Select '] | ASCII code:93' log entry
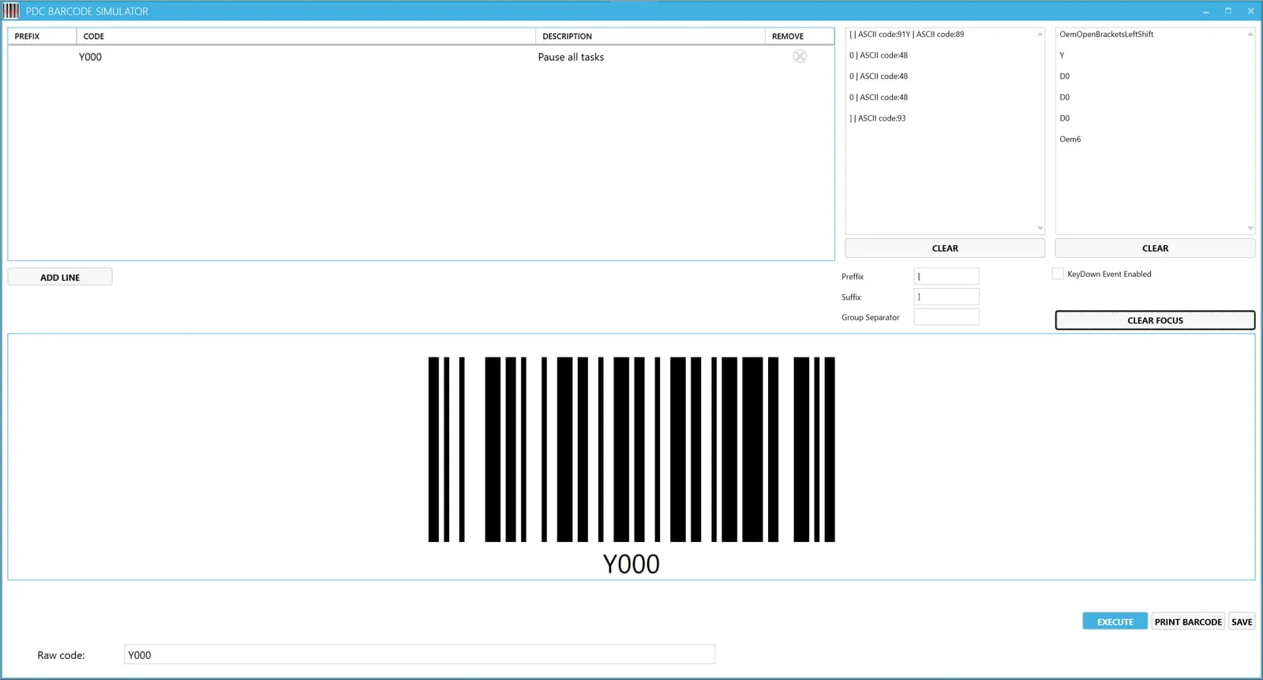The height and width of the screenshot is (680, 1263). pyautogui.click(x=877, y=118)
